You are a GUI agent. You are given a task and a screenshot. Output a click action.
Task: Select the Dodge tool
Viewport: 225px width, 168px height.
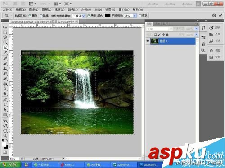tap(5, 94)
